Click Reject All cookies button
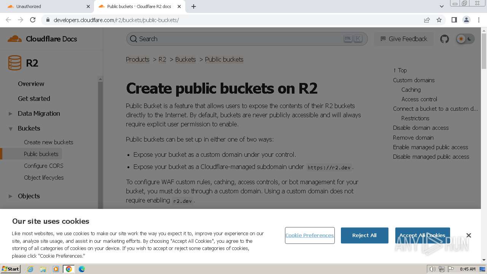 pos(364,235)
